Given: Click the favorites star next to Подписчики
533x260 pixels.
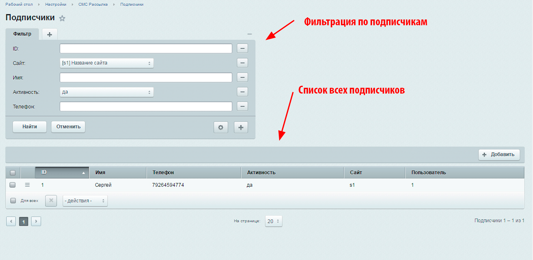Looking at the screenshot, I should click(62, 18).
